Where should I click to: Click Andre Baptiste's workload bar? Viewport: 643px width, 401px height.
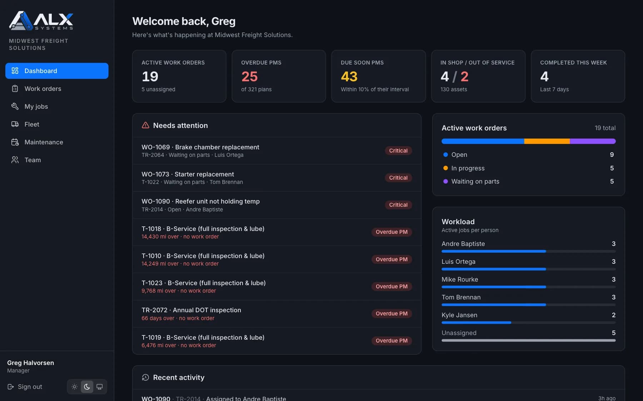[x=528, y=251]
